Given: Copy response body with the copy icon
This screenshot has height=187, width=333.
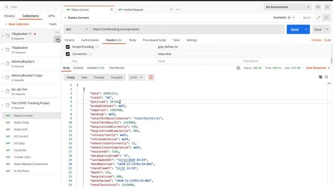Looking at the screenshot, I should click(321, 77).
